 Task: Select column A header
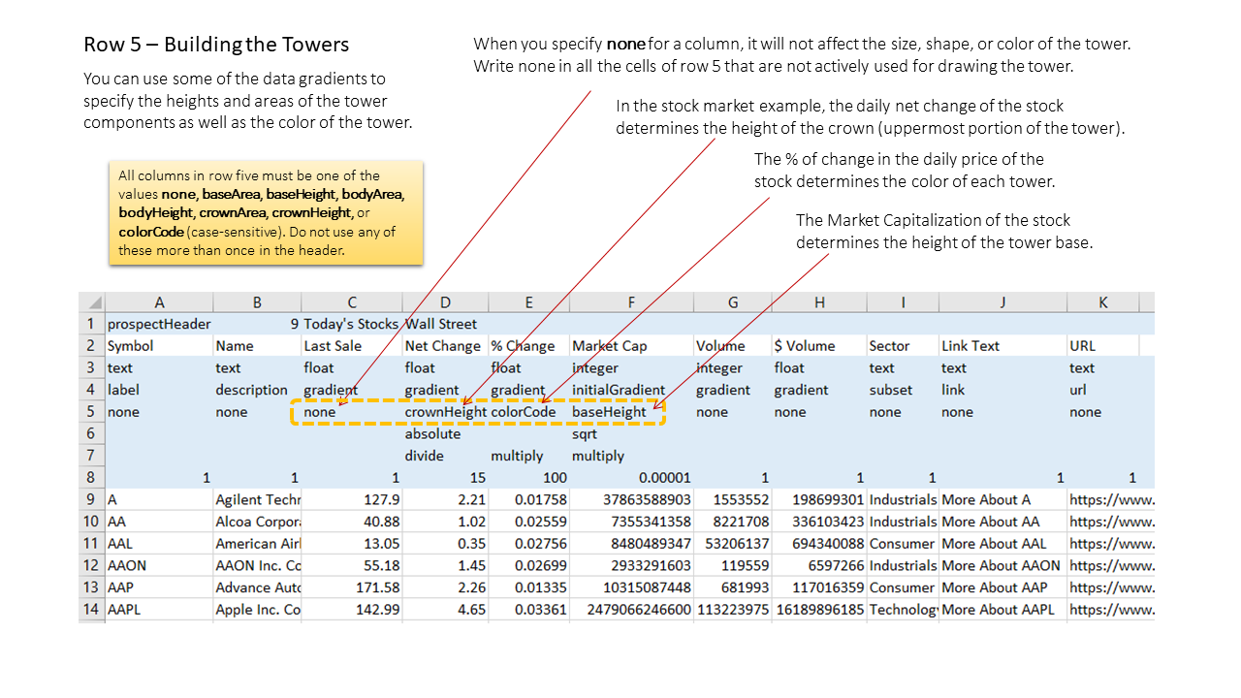159,302
